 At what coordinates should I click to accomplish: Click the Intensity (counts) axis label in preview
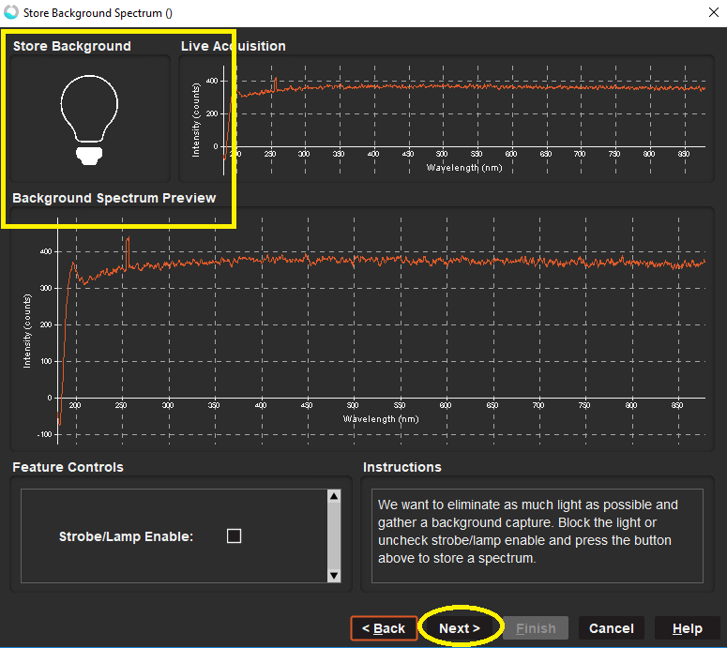(x=27, y=328)
